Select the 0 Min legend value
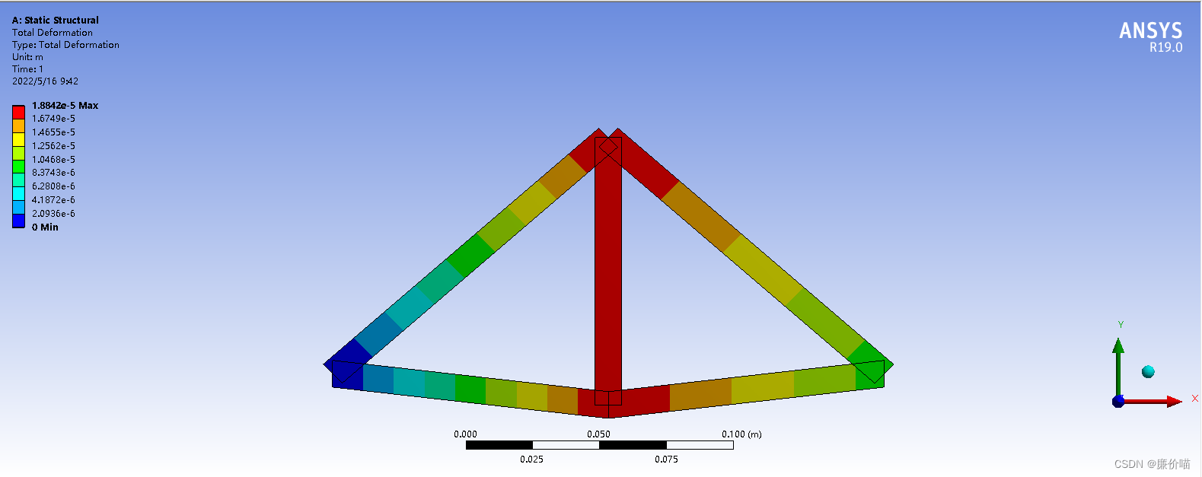This screenshot has height=477, width=1202. click(x=45, y=227)
